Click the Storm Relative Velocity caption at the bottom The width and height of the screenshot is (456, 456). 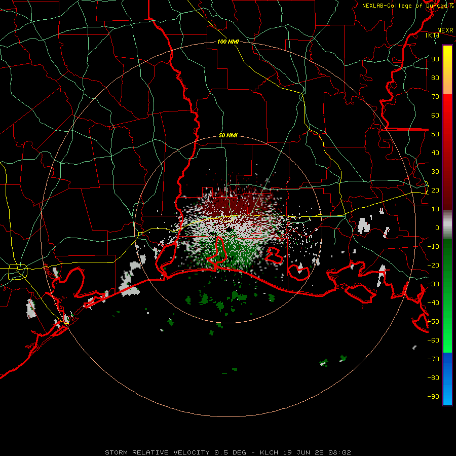click(228, 452)
